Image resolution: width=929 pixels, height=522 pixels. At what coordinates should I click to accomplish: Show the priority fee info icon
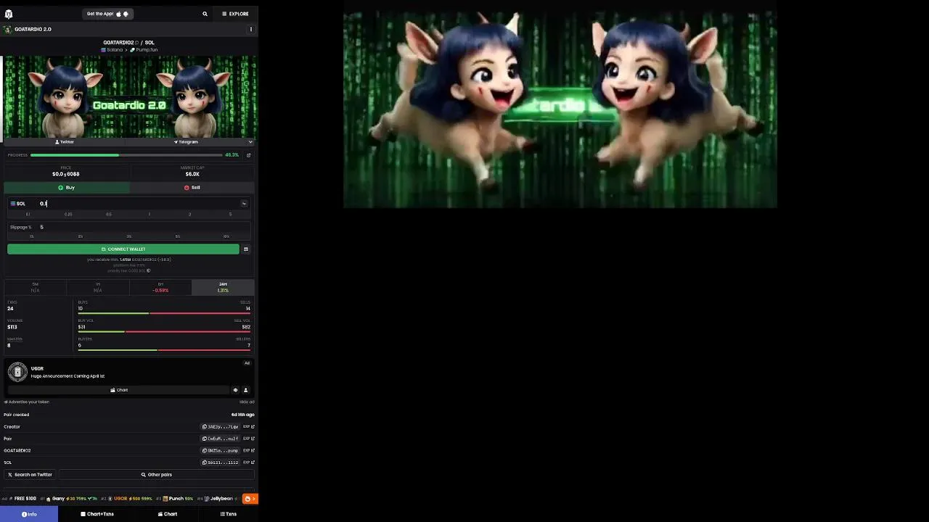[x=149, y=270]
